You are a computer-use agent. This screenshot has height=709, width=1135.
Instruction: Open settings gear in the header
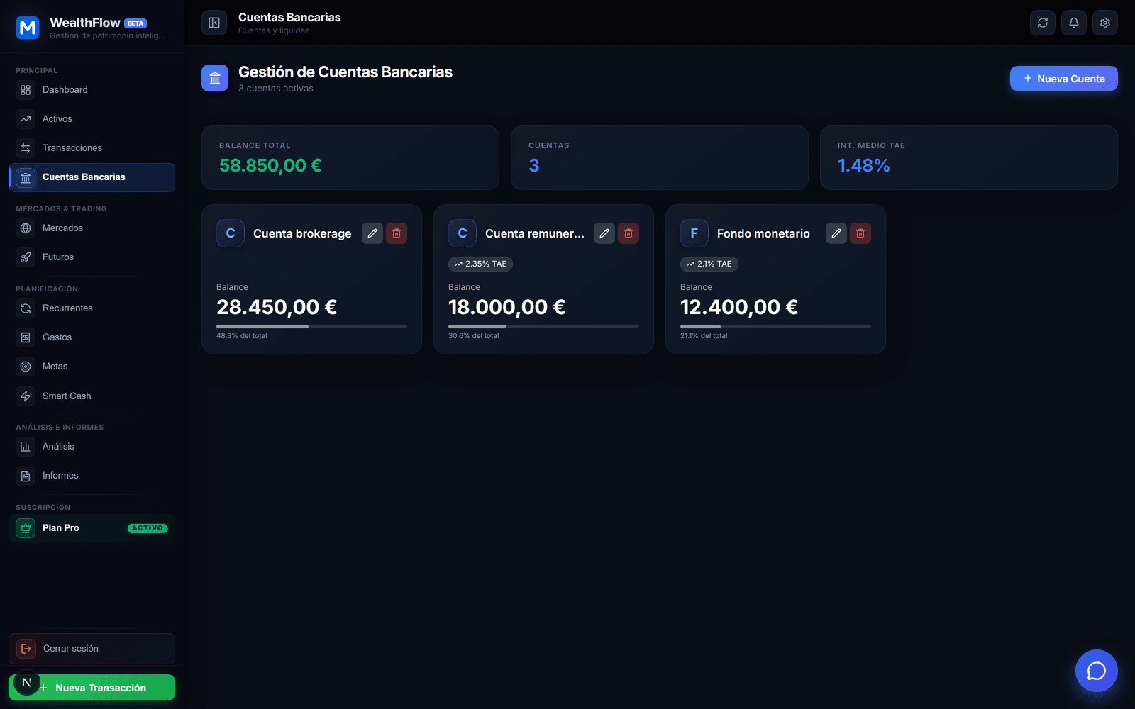[x=1105, y=23]
